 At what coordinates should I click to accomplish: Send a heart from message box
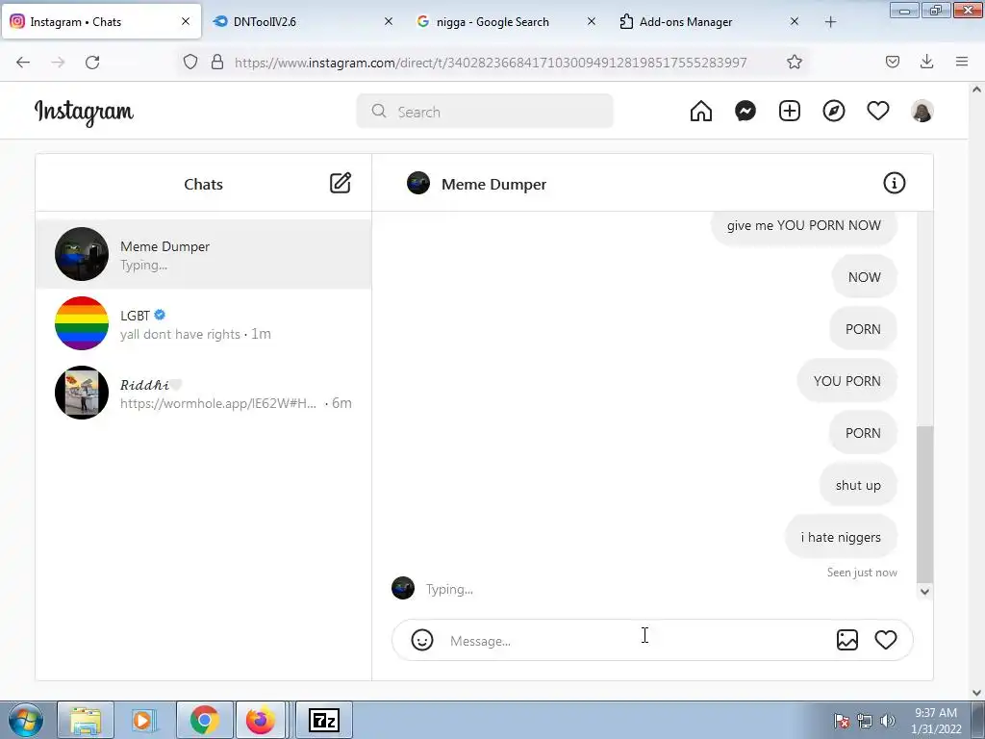[886, 640]
